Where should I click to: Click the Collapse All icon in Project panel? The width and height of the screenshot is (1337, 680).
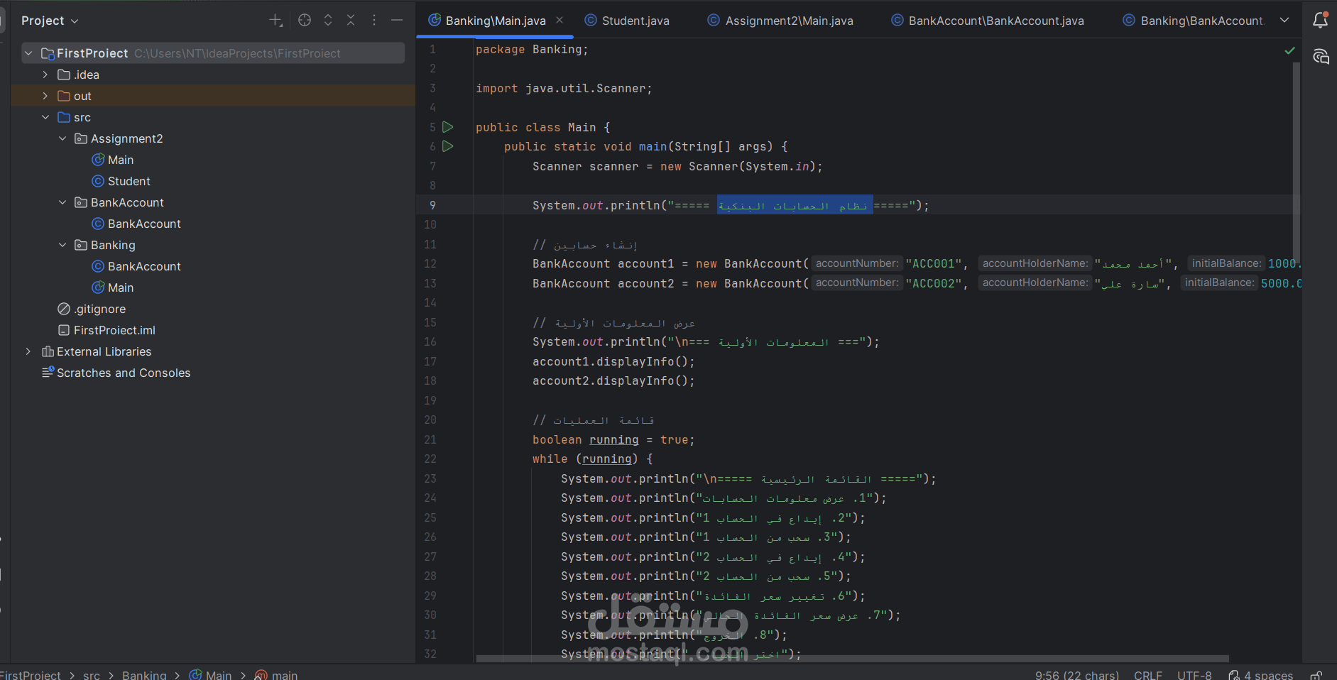tap(351, 21)
